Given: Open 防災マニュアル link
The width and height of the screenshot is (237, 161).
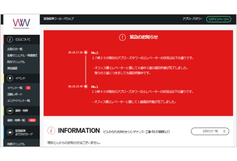Looking at the screenshot, I should [16, 62].
